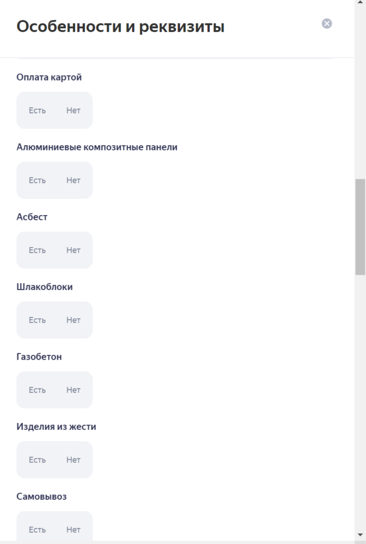Select Есть under Изделия из жести

coord(37,460)
